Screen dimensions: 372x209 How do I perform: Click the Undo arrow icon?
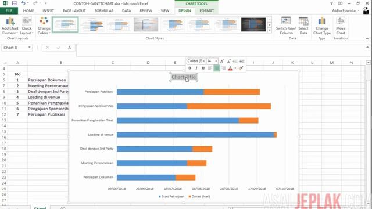[x=23, y=3]
